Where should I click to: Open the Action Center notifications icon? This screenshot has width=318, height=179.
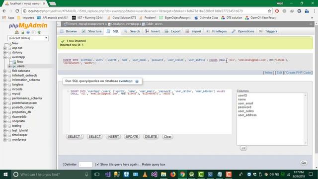click(x=311, y=175)
